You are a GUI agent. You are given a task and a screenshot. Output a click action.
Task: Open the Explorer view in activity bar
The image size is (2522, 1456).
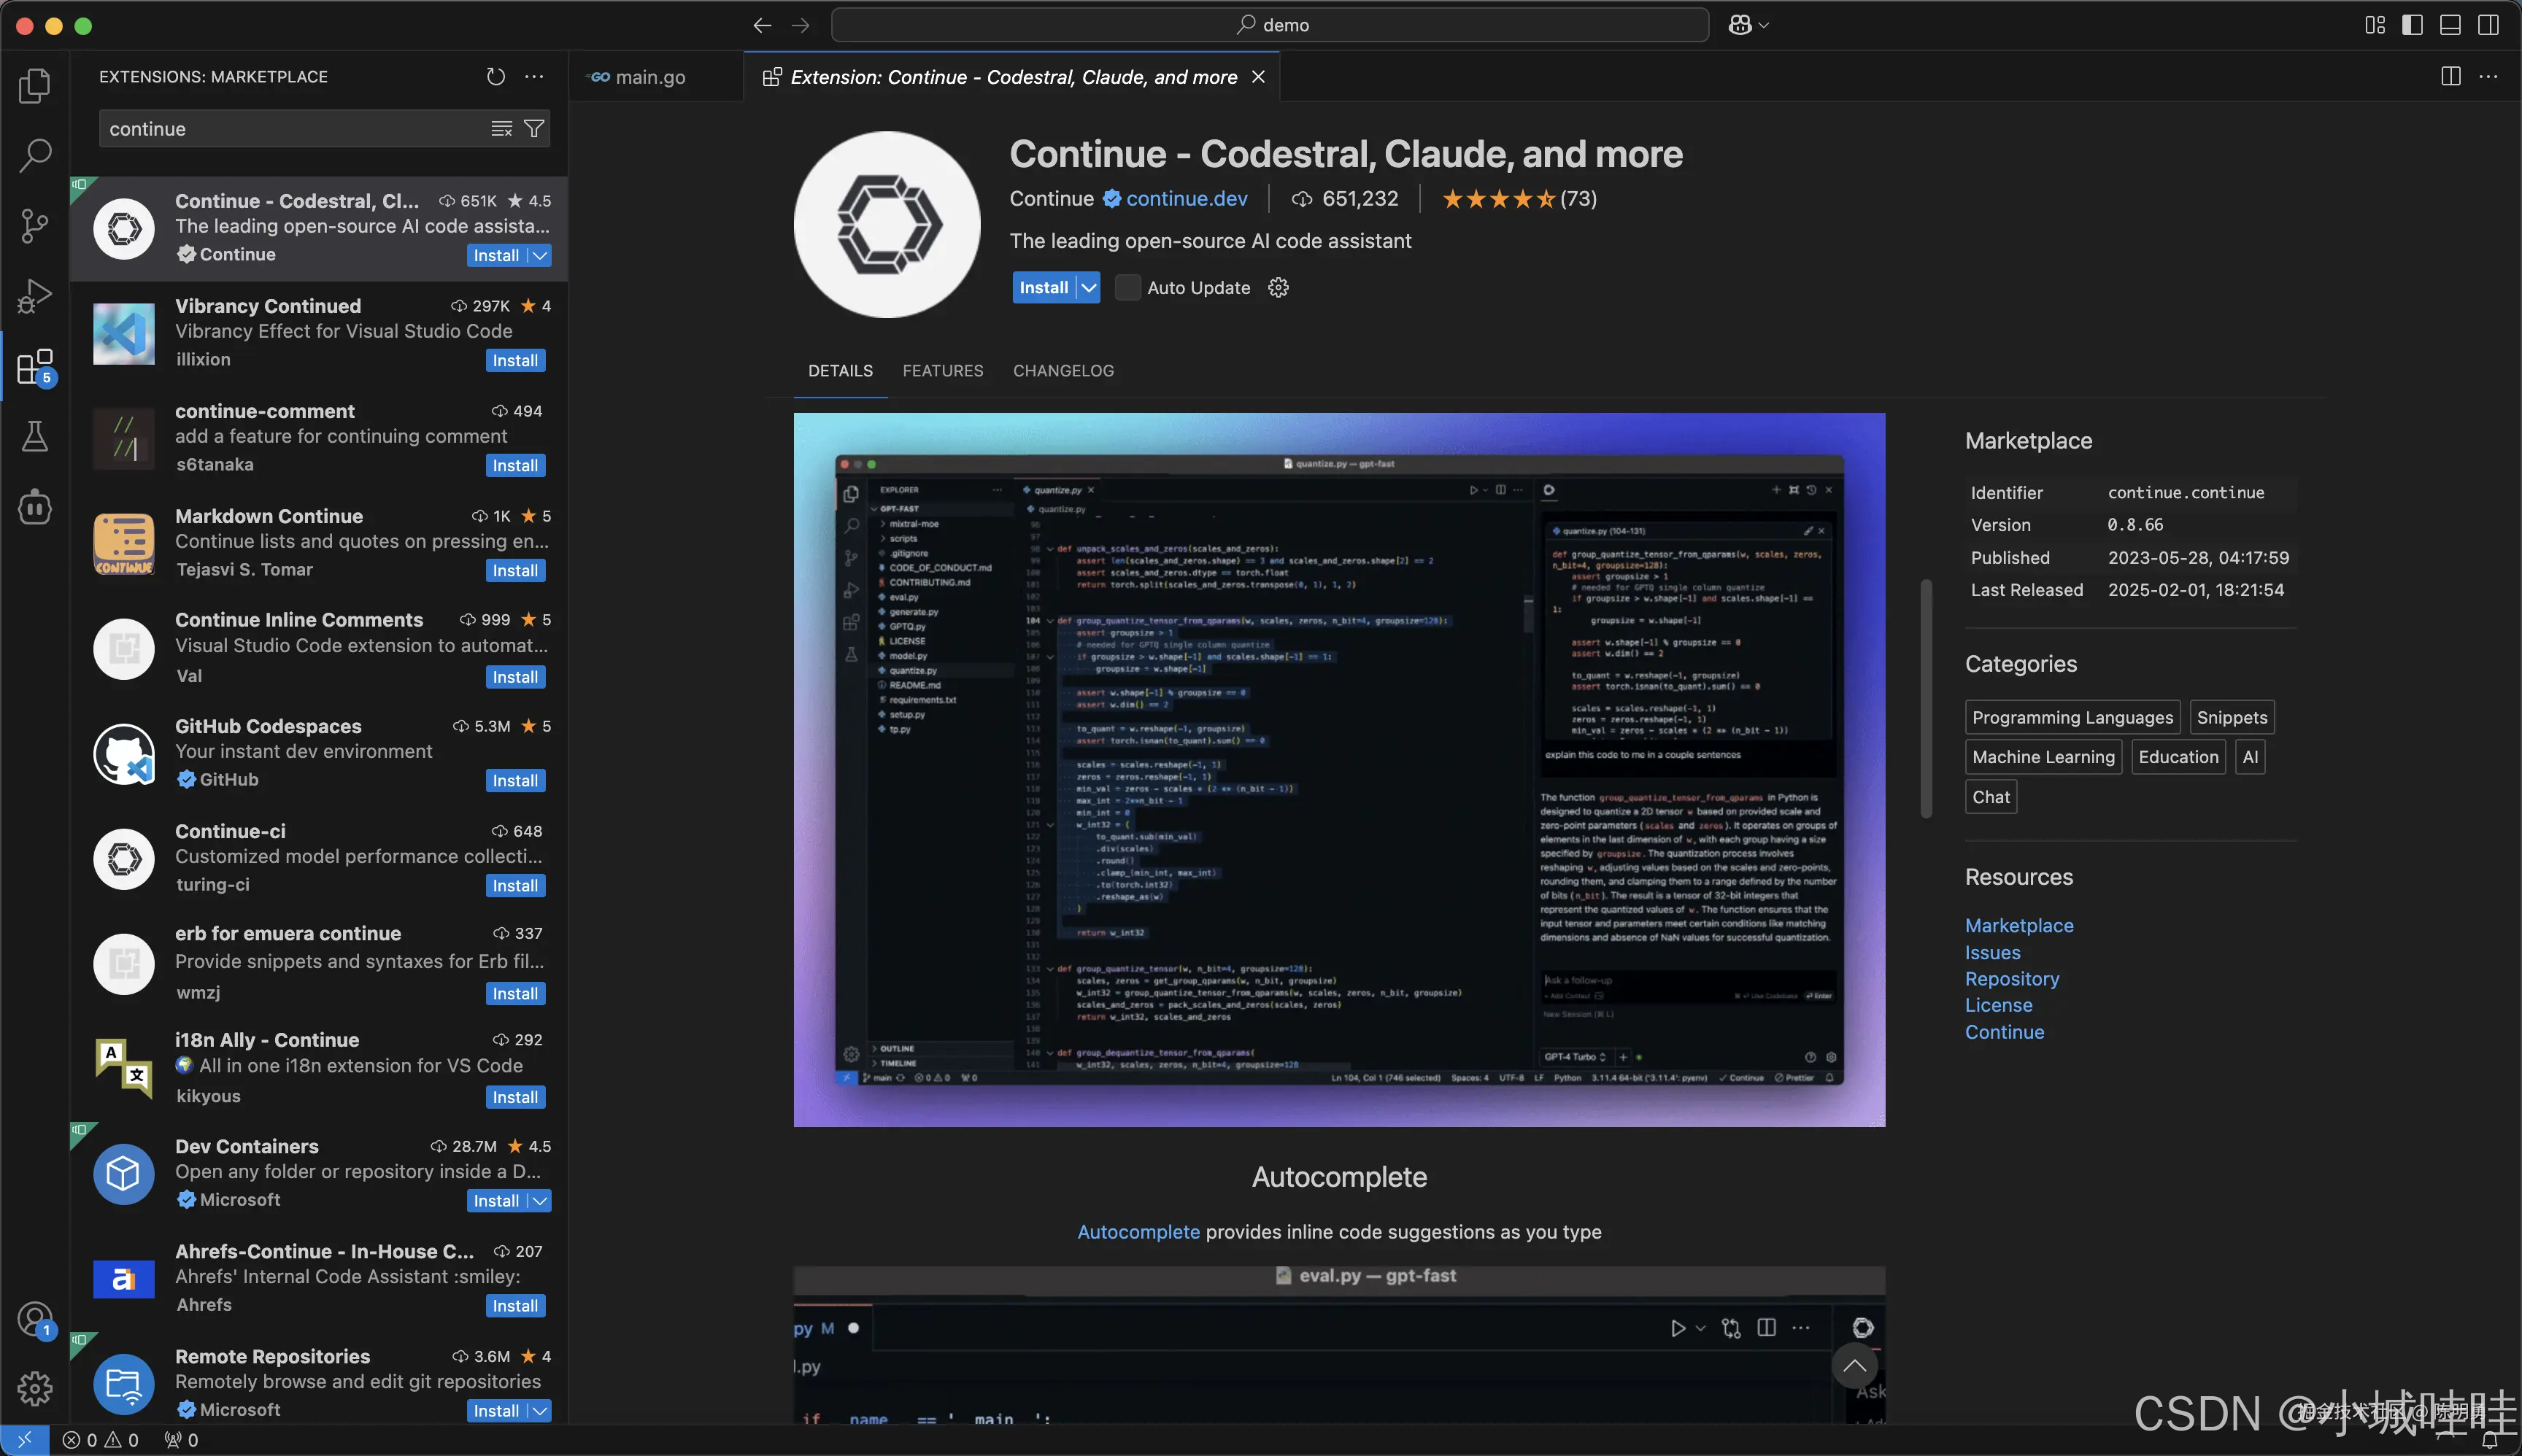click(x=35, y=86)
